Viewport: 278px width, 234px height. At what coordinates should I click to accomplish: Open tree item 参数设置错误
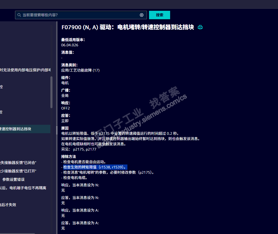tap(13, 180)
